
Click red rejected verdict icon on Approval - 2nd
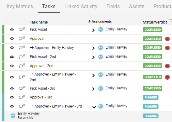click(x=167, y=66)
